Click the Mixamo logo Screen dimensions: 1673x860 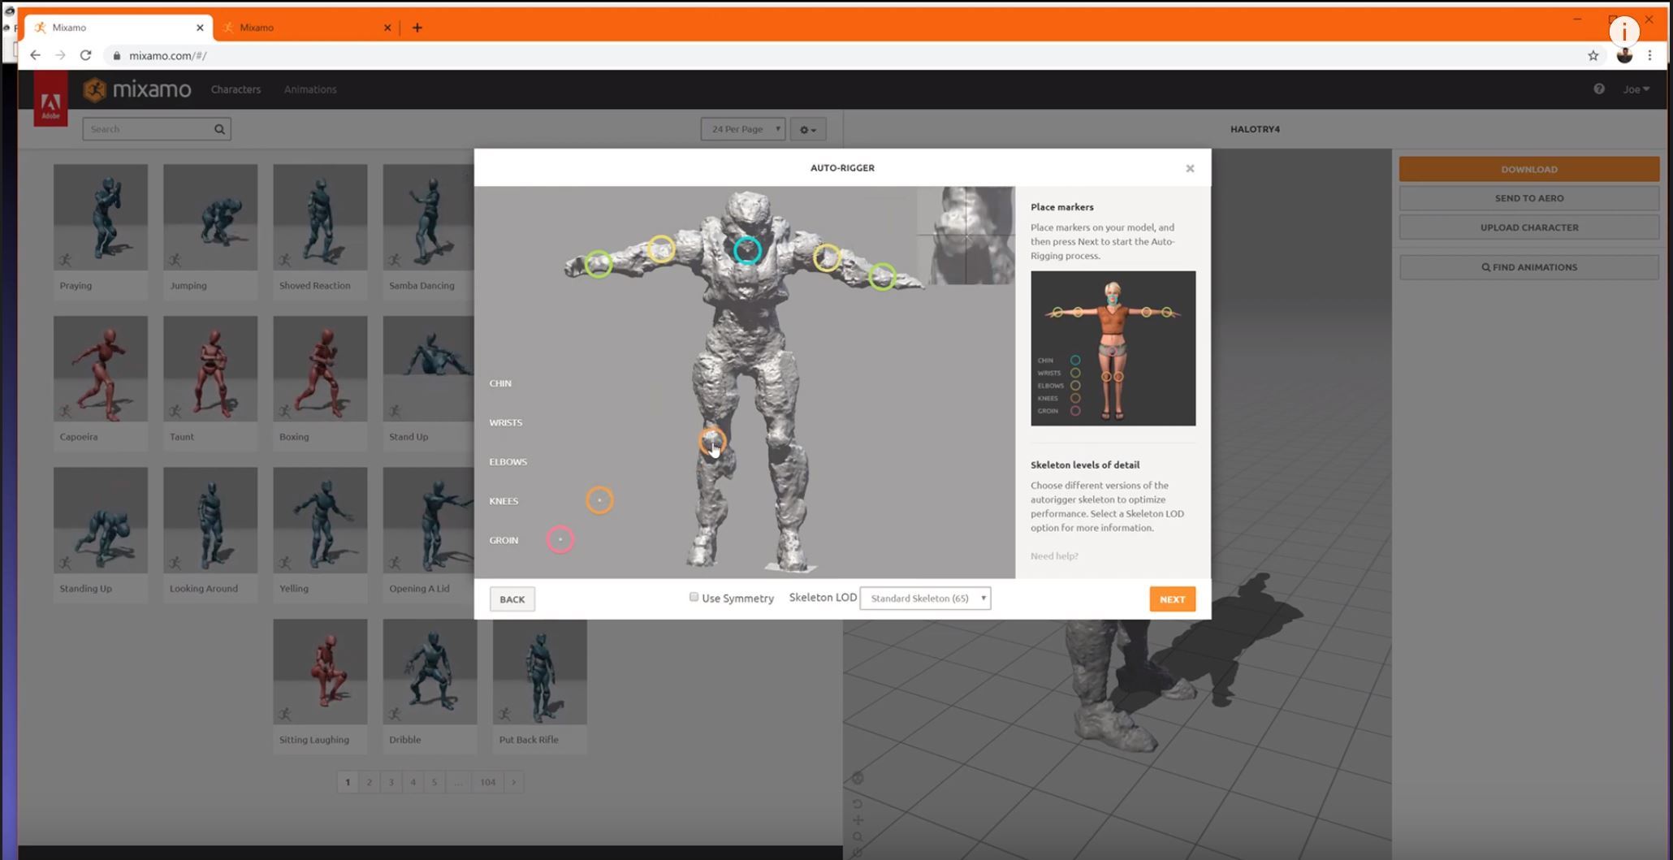click(x=137, y=89)
